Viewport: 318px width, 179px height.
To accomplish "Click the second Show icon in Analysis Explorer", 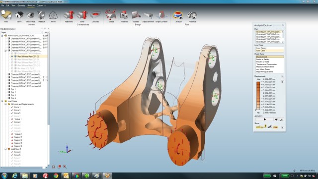I will [264, 127].
